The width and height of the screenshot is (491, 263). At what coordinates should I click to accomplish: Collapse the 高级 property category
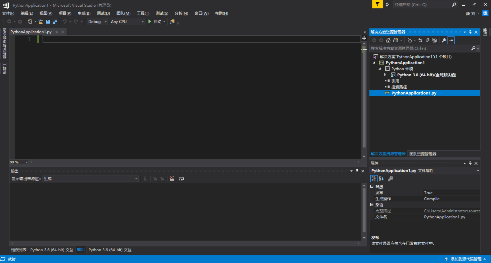click(372, 186)
